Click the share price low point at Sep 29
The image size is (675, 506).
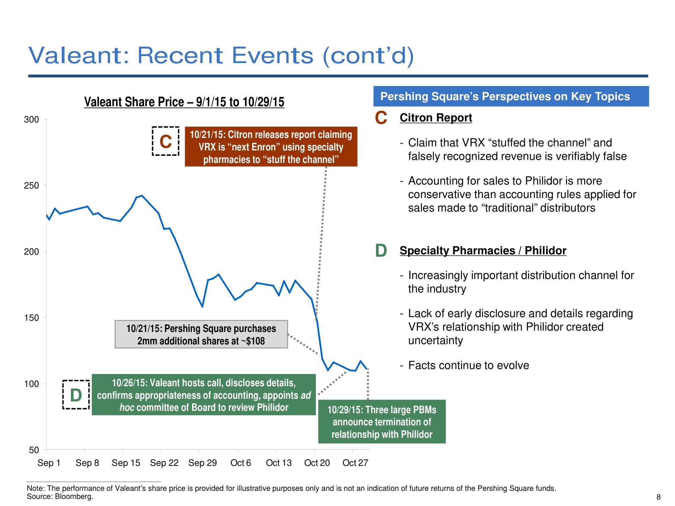202,307
